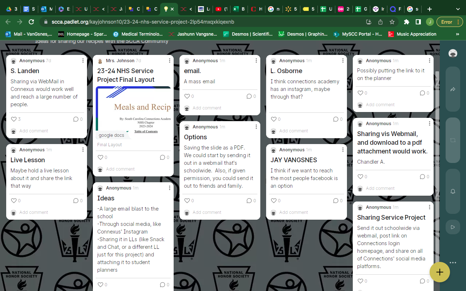Open the comment icon on JAY VANGSNES post
466x291 pixels.
coord(336,200)
